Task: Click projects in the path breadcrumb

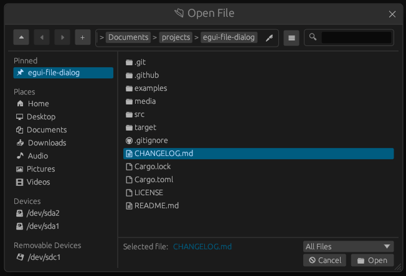Action: [x=176, y=37]
